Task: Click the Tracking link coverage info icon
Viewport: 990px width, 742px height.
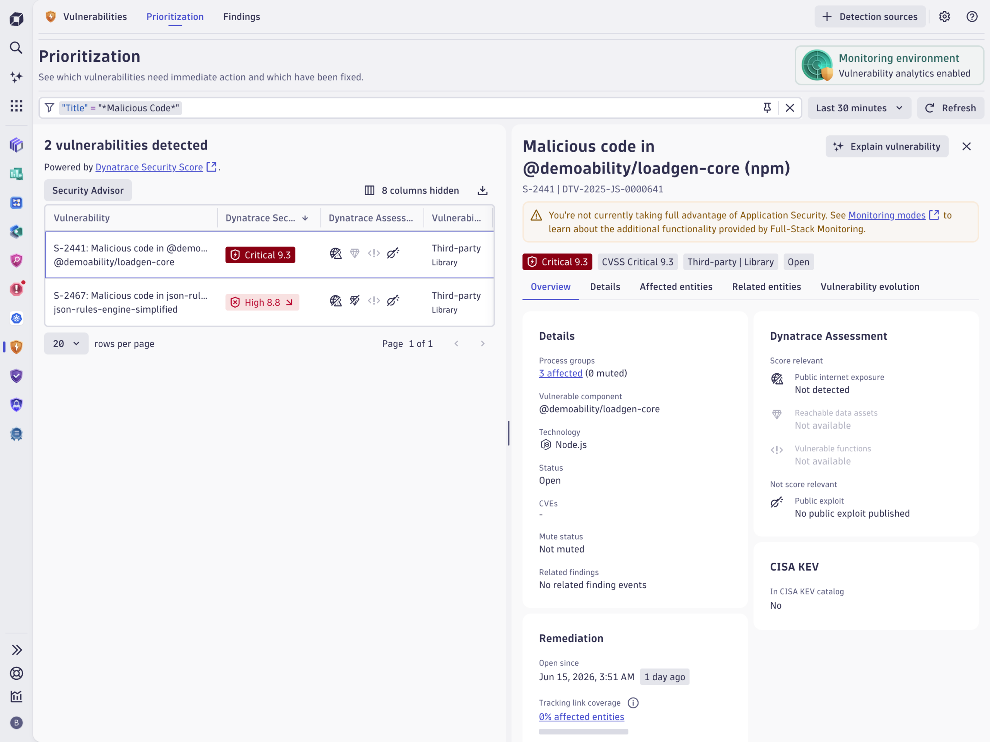Action: pyautogui.click(x=633, y=703)
